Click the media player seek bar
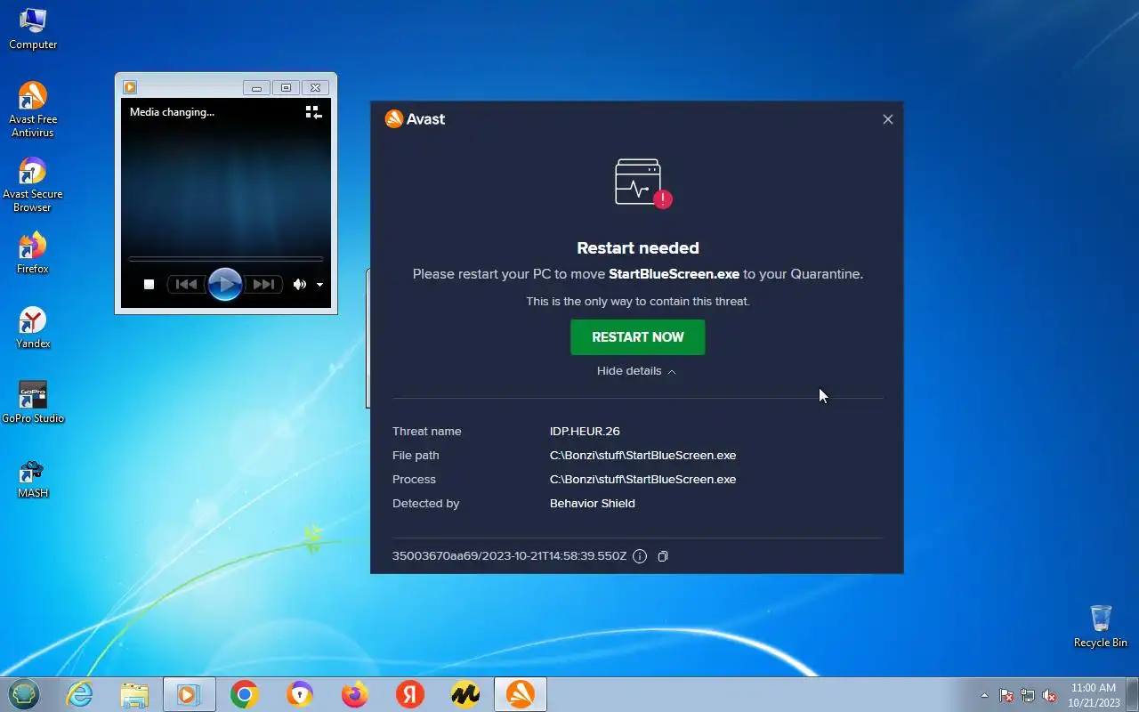Viewport: 1139px width, 712px height. coord(226,259)
